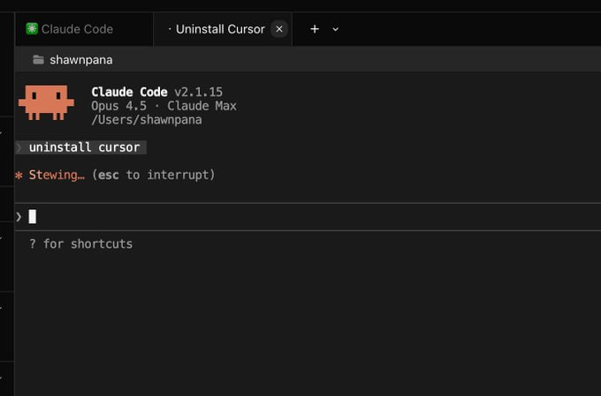Click the 'esc to interrupt' hint
This screenshot has height=396, width=601.
153,175
